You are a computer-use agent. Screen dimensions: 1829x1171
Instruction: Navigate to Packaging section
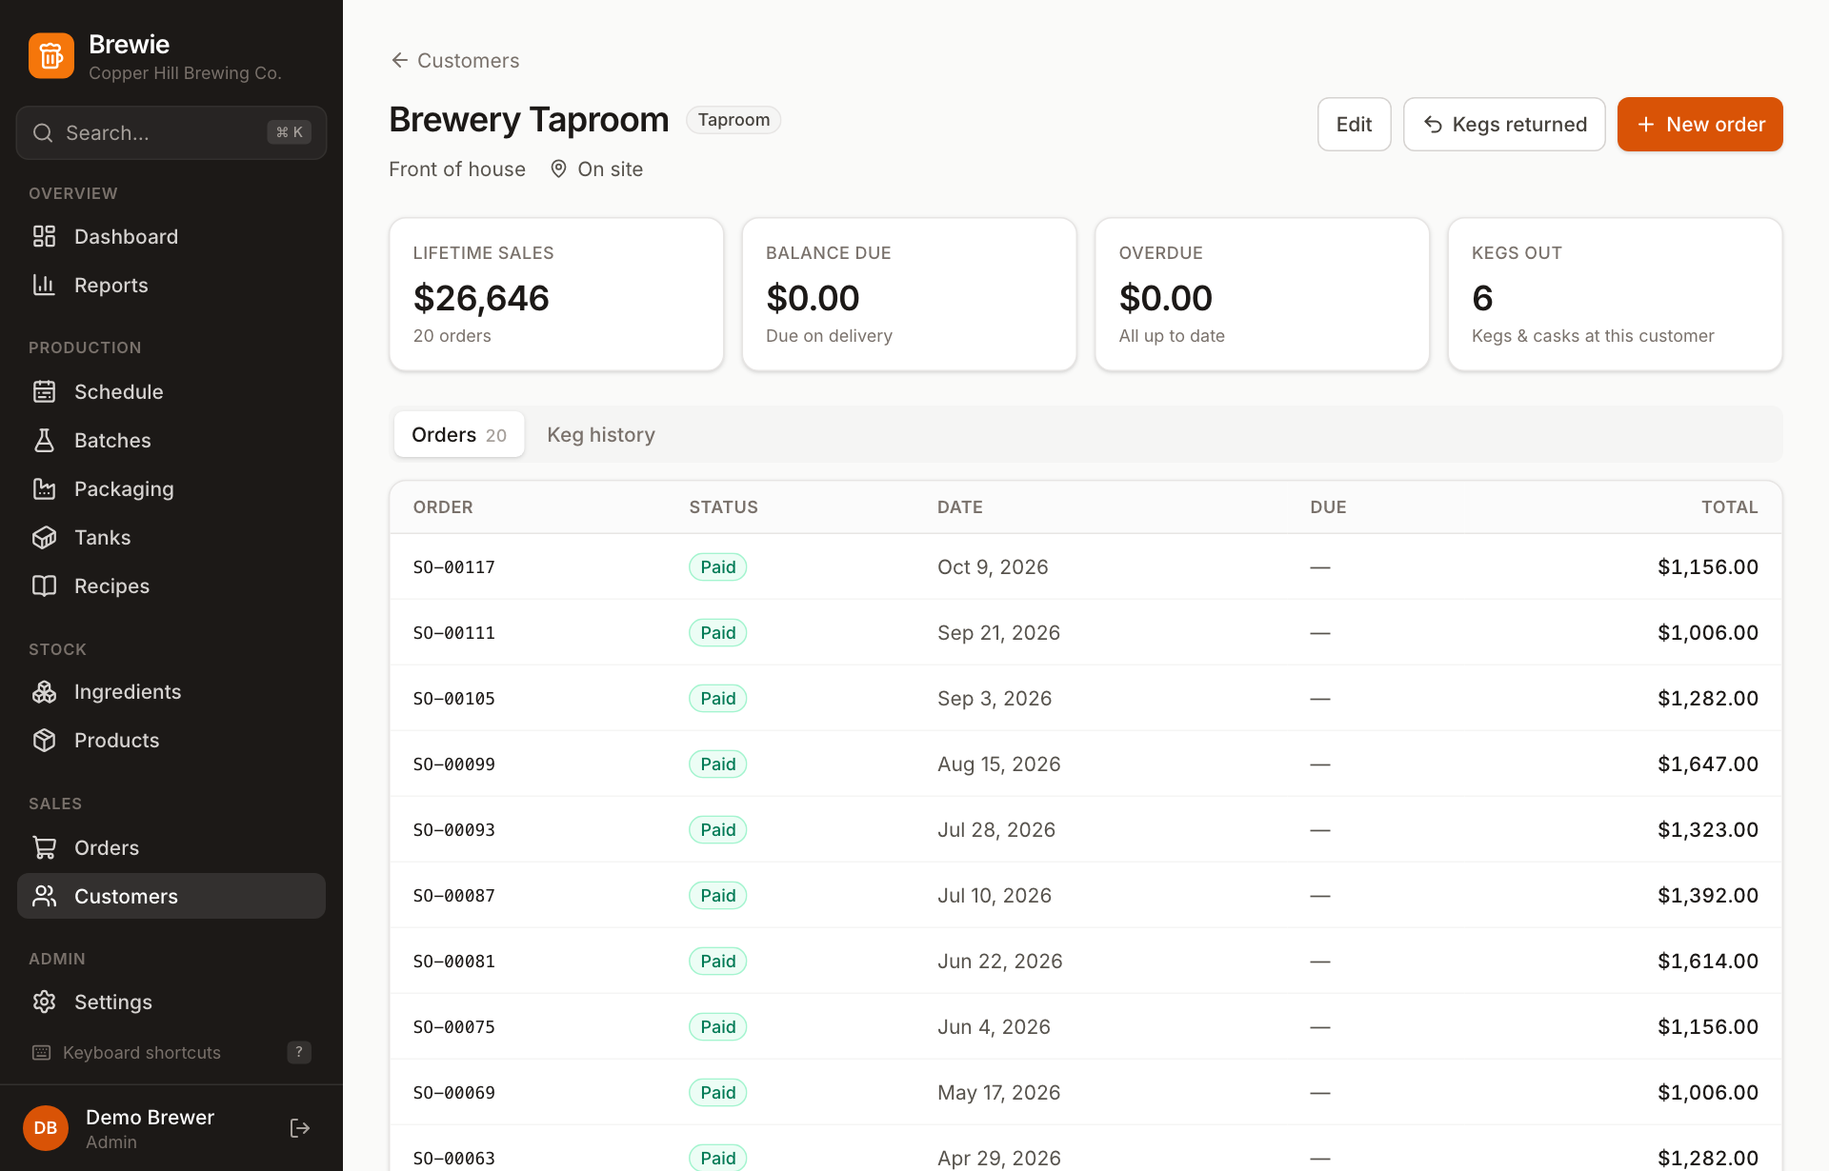pyautogui.click(x=171, y=488)
